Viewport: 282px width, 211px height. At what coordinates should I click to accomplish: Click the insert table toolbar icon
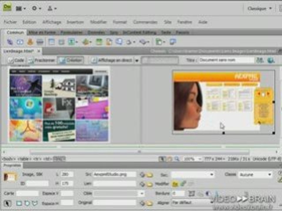coord(52,42)
